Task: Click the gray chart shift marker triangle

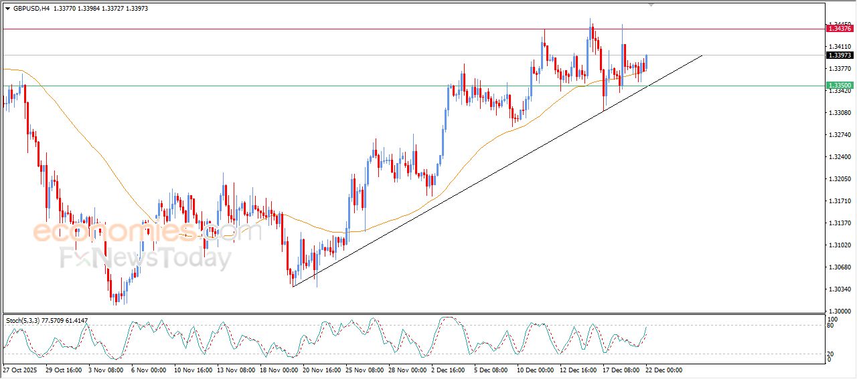Action: 651,5
